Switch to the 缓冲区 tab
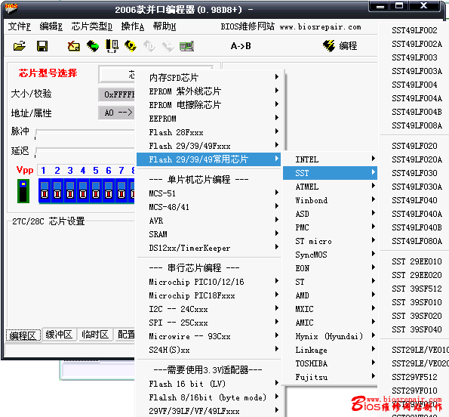This screenshot has width=449, height=417. click(x=60, y=335)
